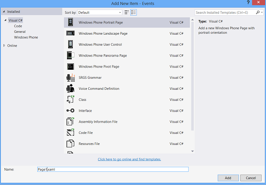Select the Assembly Information File icon

point(70,121)
